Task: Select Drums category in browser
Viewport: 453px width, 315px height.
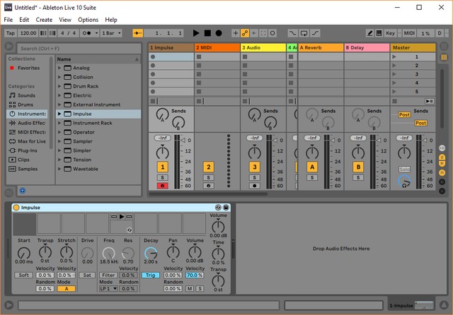Action: [26, 104]
